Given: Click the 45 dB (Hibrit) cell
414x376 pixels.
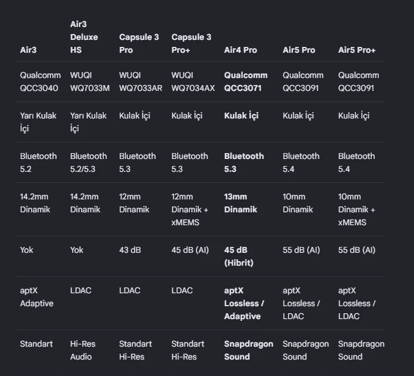Looking at the screenshot, I should [x=239, y=256].
